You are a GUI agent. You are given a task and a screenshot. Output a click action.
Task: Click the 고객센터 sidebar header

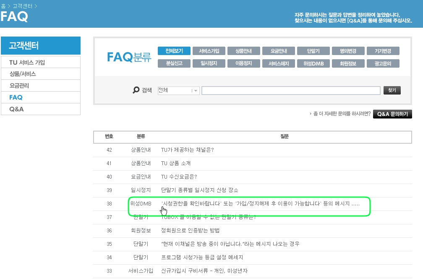41,46
